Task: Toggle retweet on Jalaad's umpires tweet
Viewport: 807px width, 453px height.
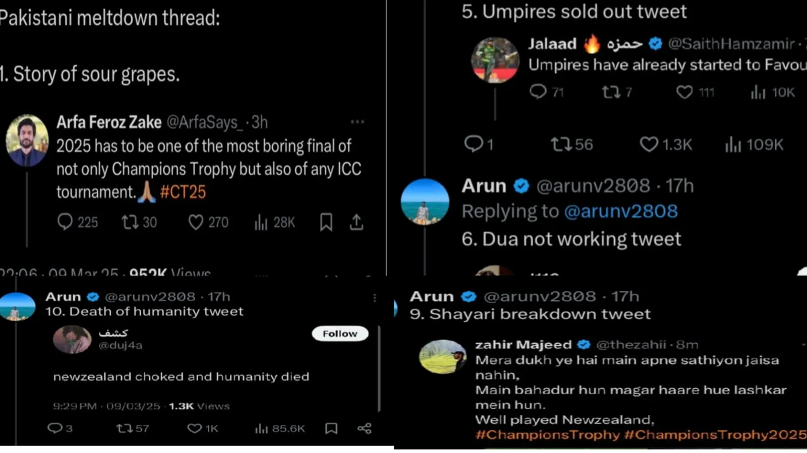Action: pyautogui.click(x=612, y=92)
